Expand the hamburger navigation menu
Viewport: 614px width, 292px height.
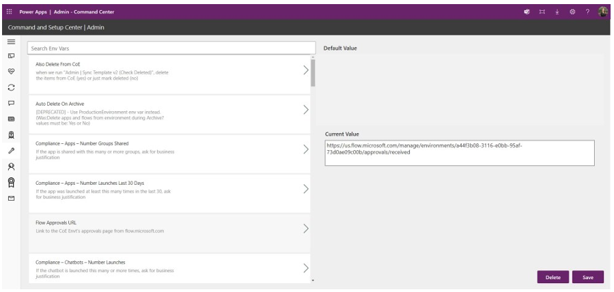(x=10, y=42)
